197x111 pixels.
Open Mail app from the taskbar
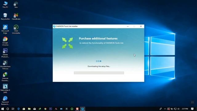tap(34, 109)
